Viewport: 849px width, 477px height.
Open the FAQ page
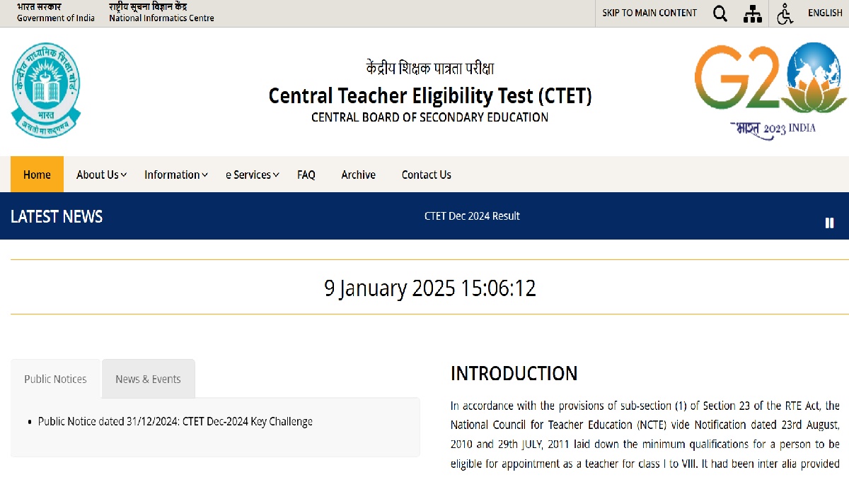pos(306,175)
